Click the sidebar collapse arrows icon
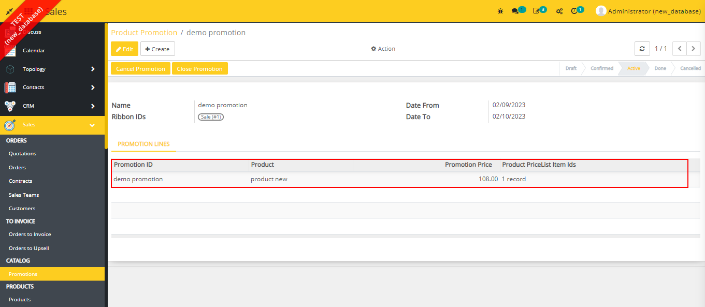The image size is (705, 307). tap(9, 11)
